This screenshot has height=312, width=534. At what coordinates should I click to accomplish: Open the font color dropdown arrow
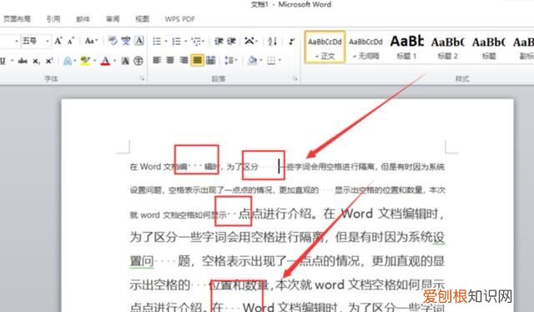[x=115, y=61]
